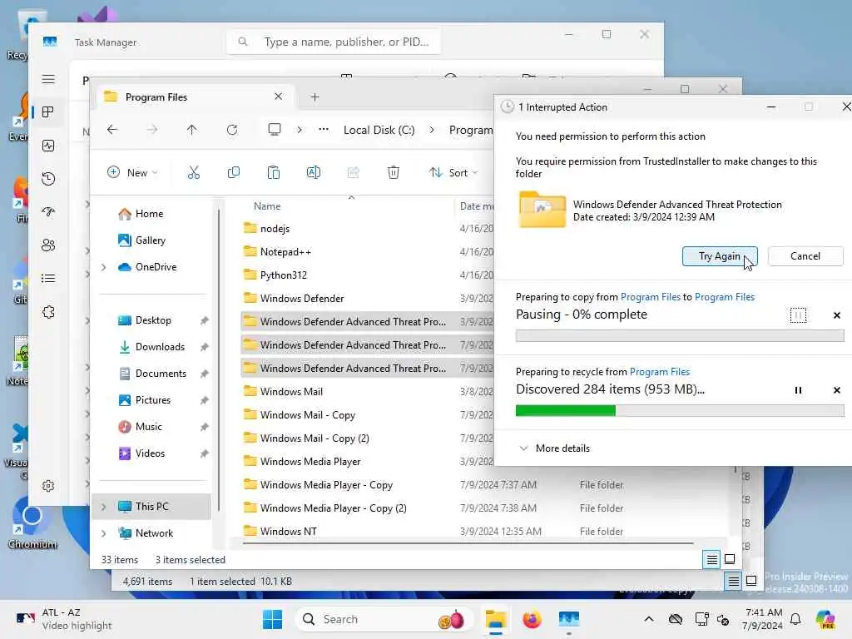This screenshot has height=639, width=852.
Task: Click the paused copy progress bar
Action: coord(679,336)
